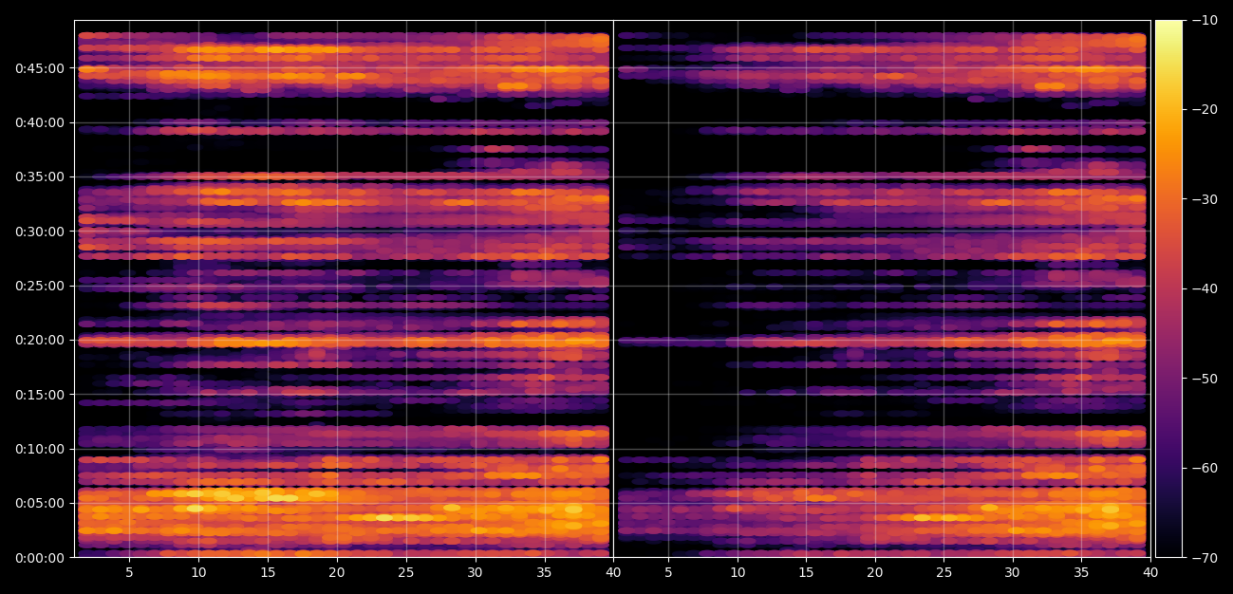This screenshot has width=1233, height=594.
Task: Select x-axis label 30 under right heatmap
Action: click(1012, 573)
